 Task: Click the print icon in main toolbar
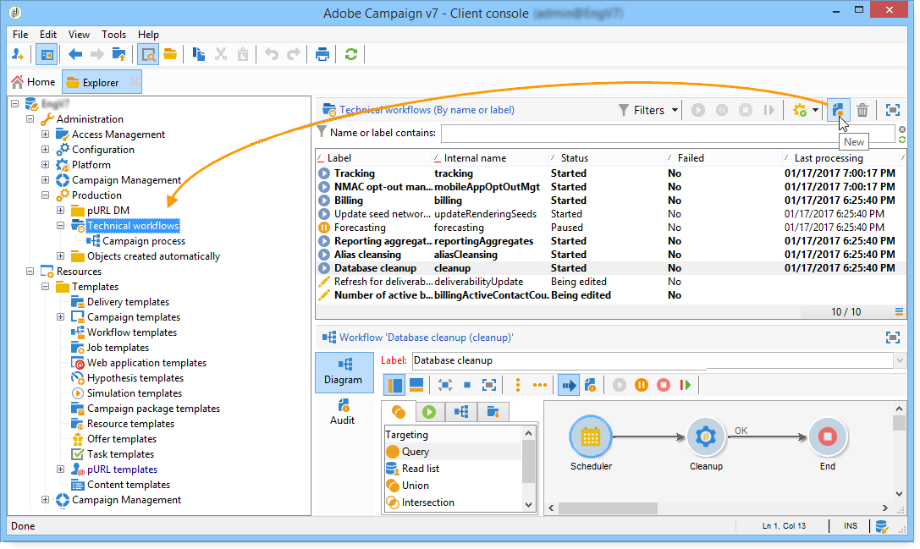(322, 54)
